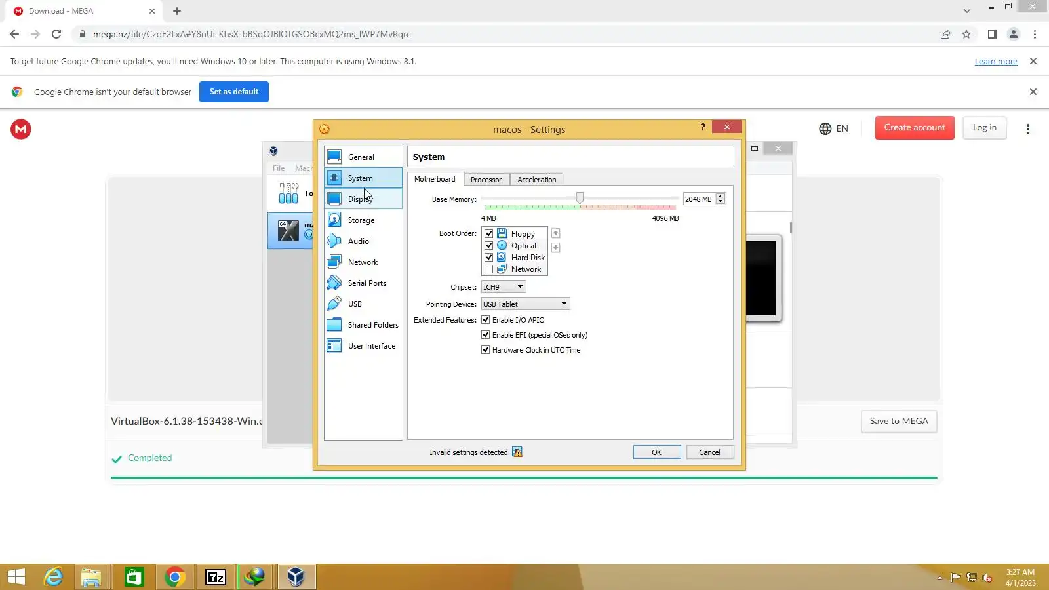This screenshot has width=1049, height=590.
Task: Toggle Enable EFI (special OSes only)
Action: [x=486, y=334]
